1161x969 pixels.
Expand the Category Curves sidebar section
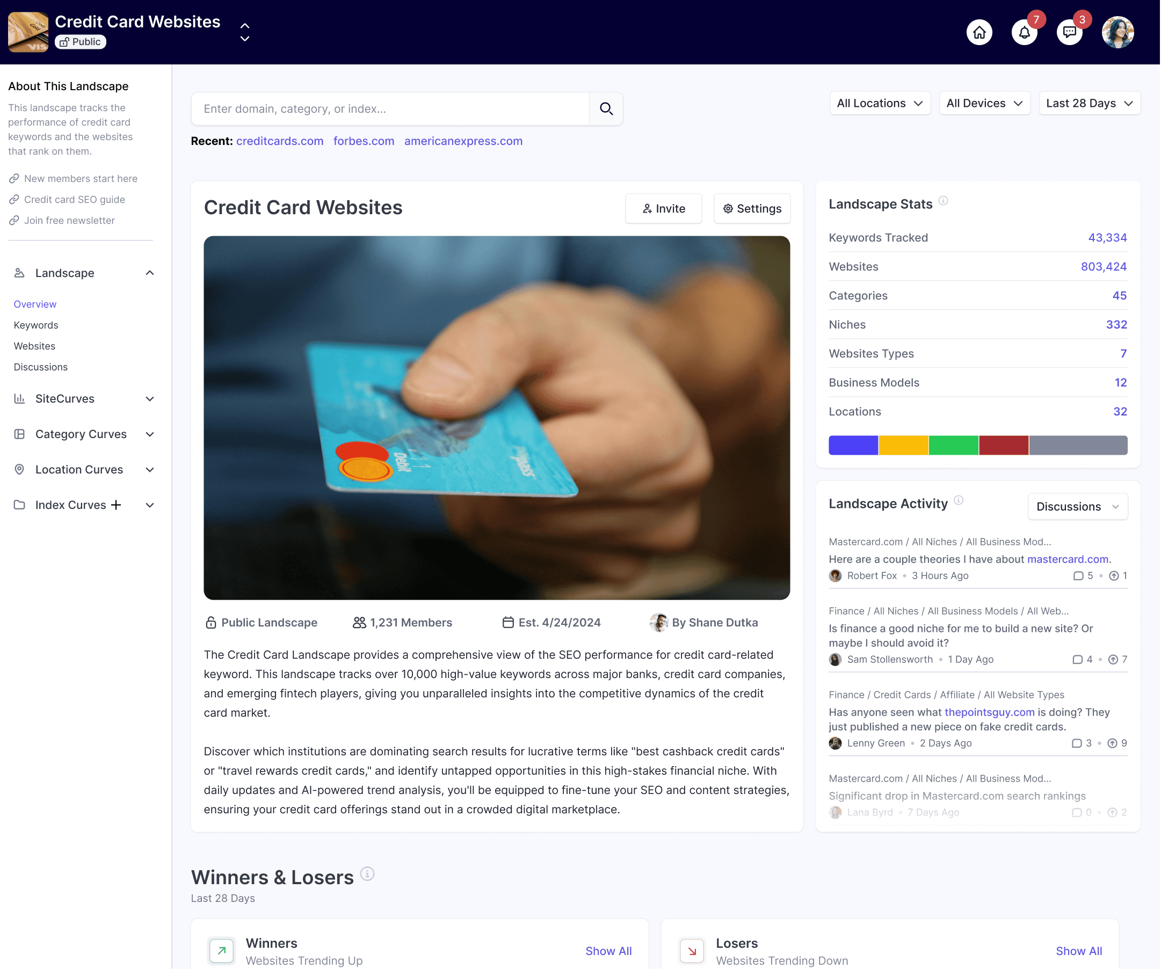click(x=150, y=434)
